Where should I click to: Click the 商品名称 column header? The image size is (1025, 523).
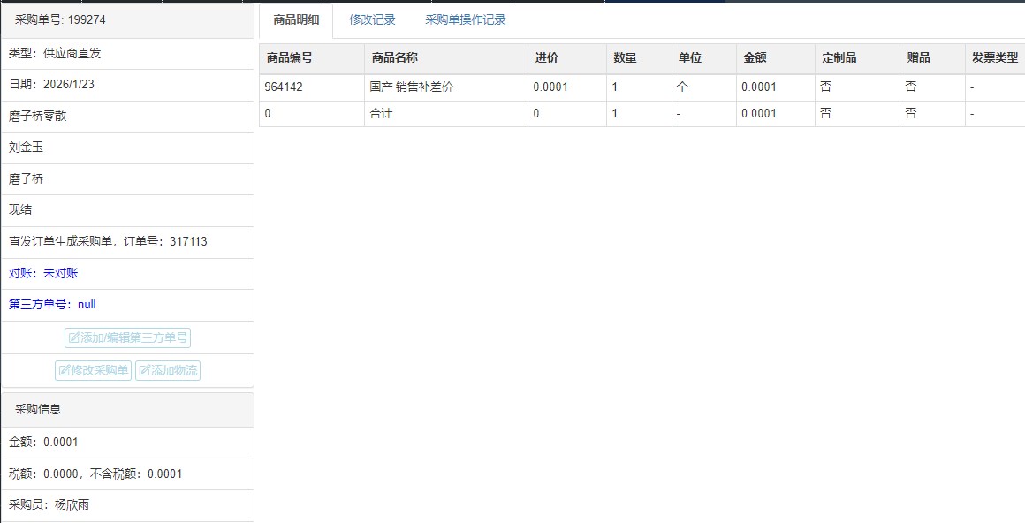coord(394,57)
